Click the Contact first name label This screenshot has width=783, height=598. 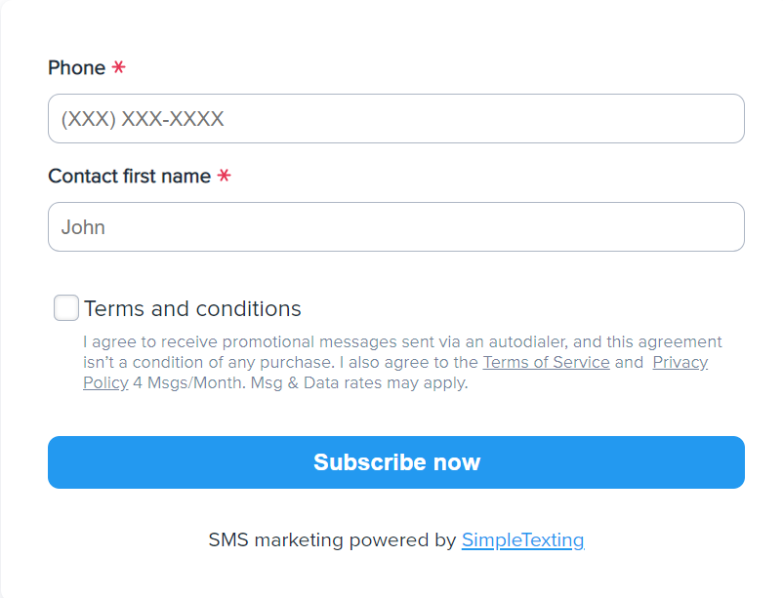pos(129,177)
